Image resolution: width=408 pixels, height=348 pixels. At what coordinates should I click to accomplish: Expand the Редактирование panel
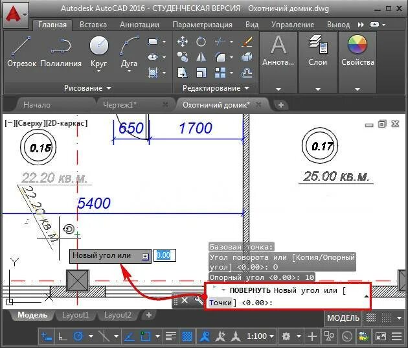click(216, 88)
